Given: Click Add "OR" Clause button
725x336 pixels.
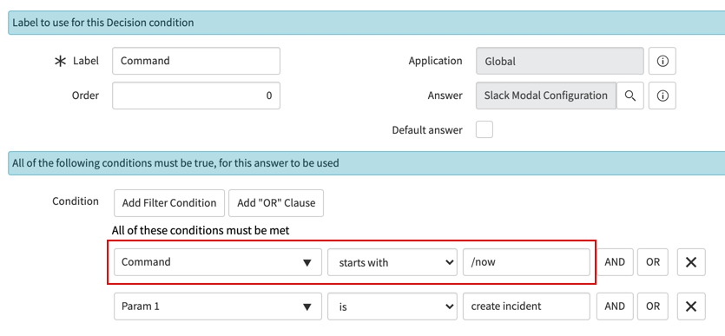Looking at the screenshot, I should [x=276, y=203].
